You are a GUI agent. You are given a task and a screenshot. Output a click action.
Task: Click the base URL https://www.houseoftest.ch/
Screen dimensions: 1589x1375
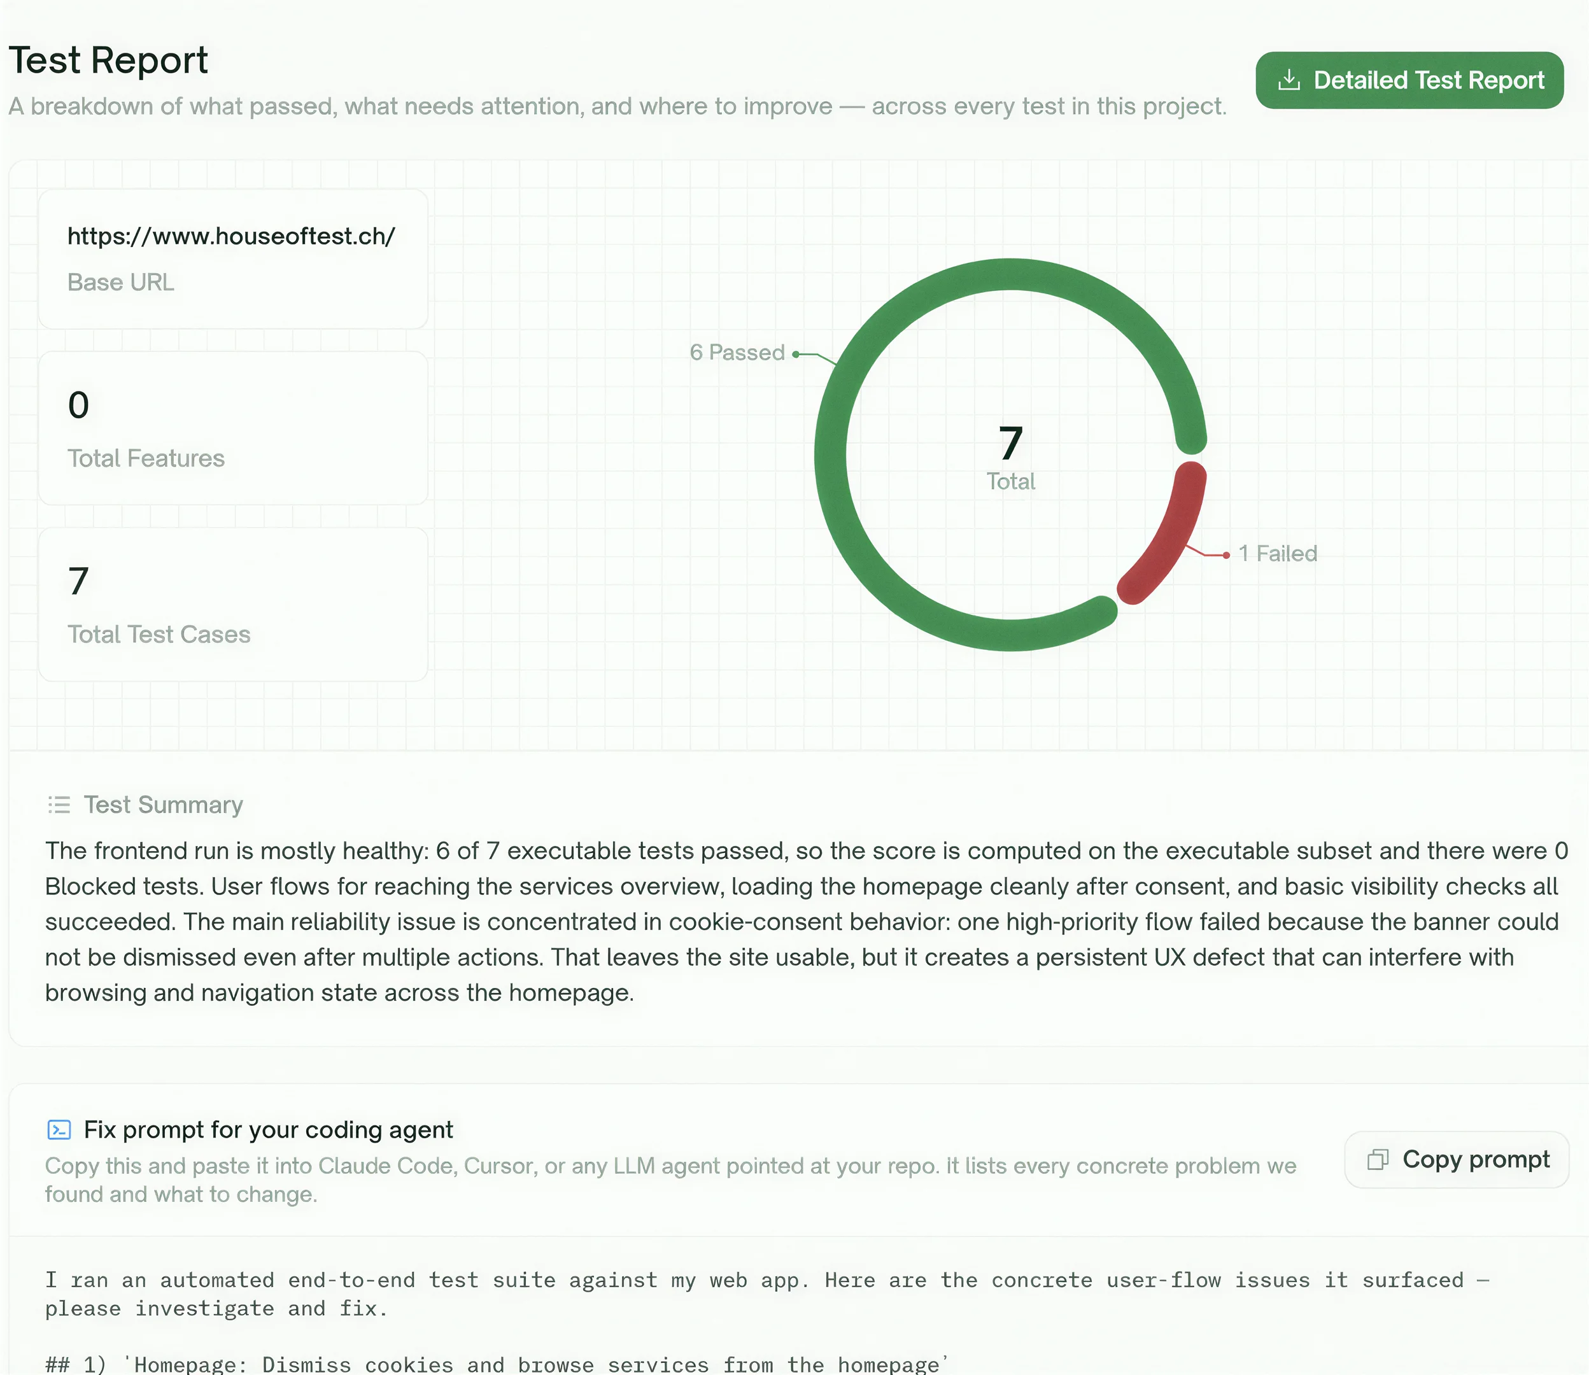pos(232,236)
